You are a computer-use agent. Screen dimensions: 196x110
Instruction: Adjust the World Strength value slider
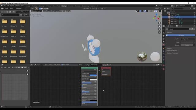click(187, 45)
